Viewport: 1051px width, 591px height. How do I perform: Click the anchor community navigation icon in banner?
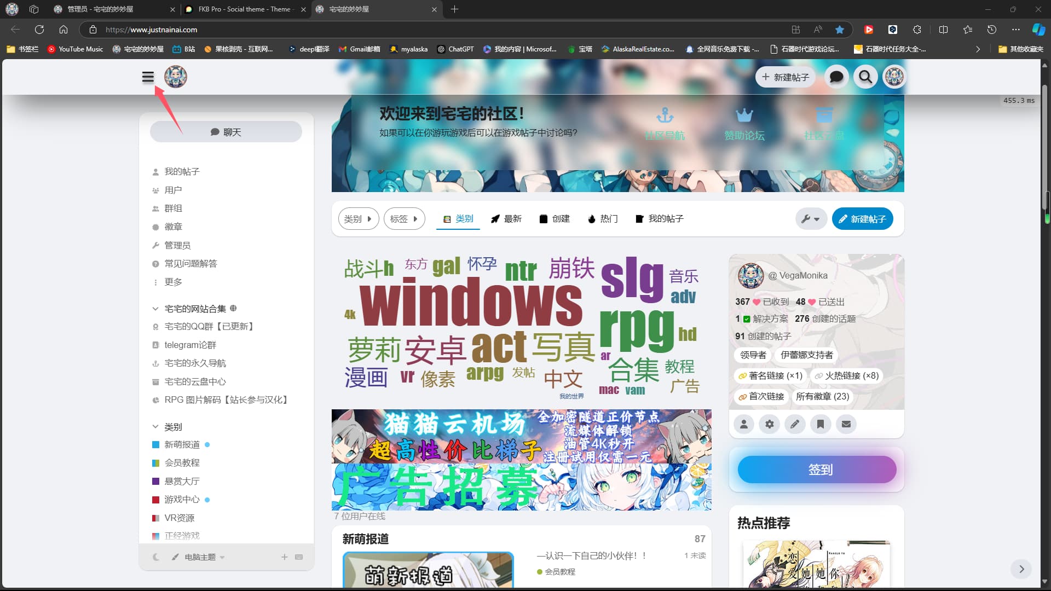(665, 116)
